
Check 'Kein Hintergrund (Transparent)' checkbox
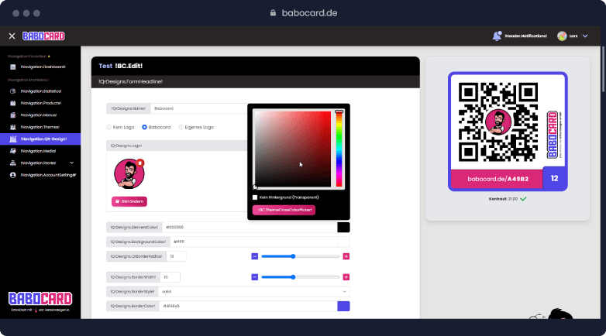(255, 197)
